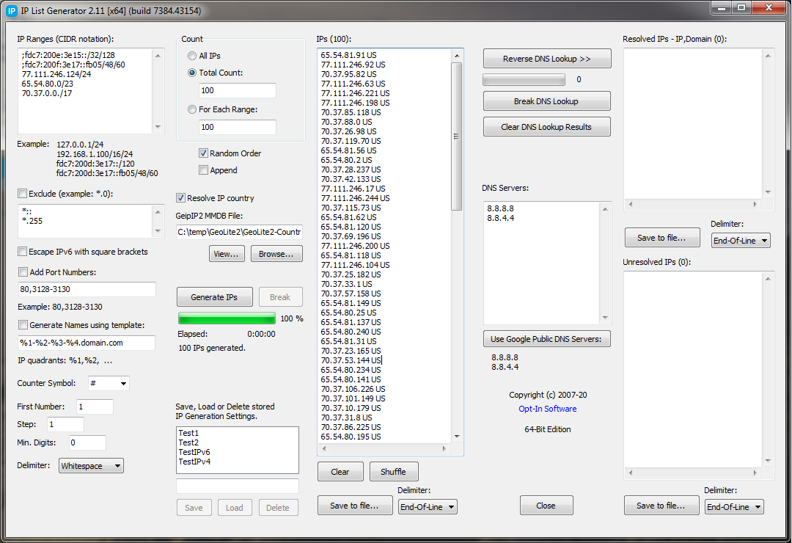Select the For Each Range option
The height and width of the screenshot is (543, 792).
click(192, 109)
